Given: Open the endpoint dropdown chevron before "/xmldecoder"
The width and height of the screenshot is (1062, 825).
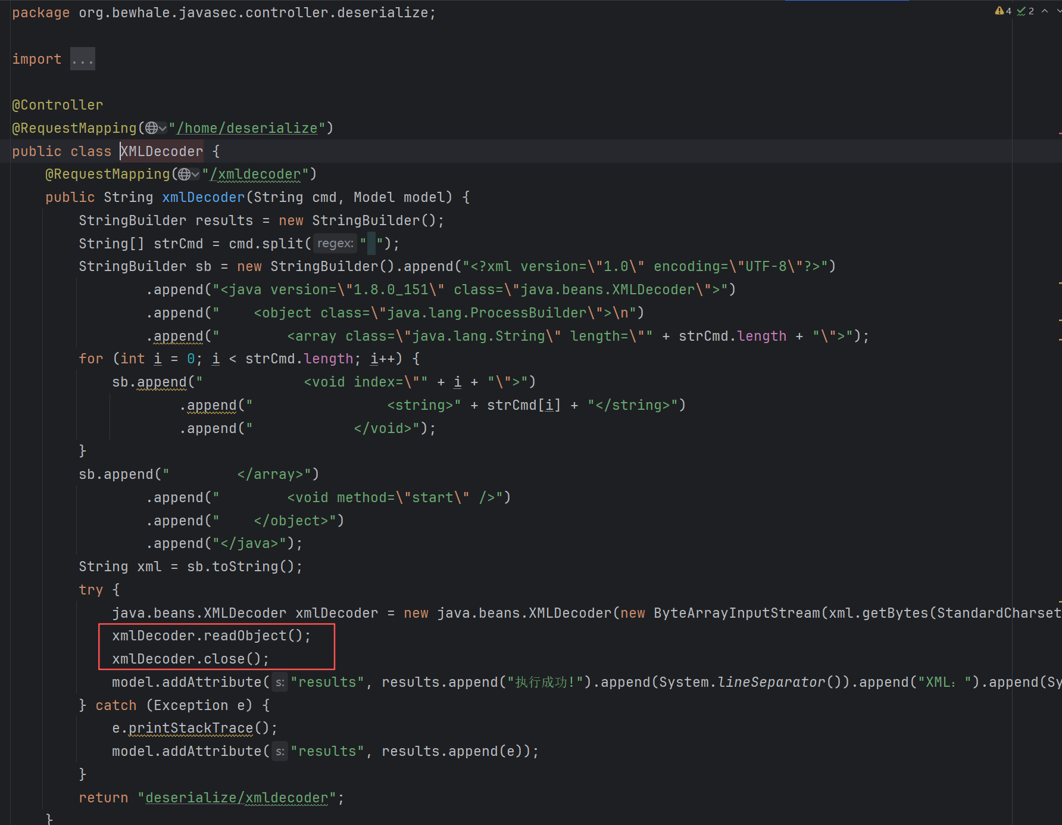Looking at the screenshot, I should click(195, 175).
